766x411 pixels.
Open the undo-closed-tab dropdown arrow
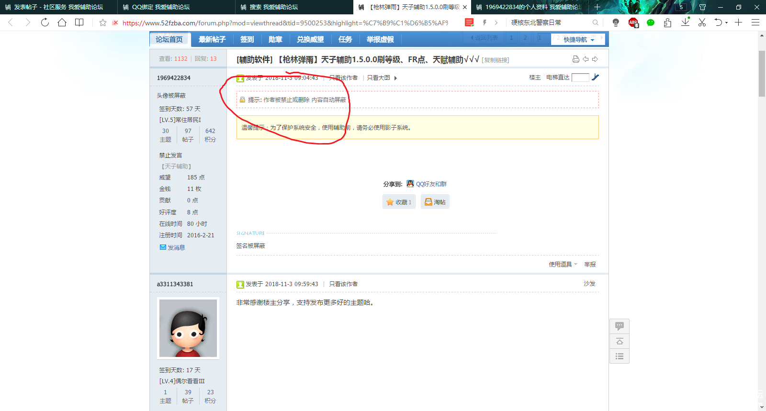(726, 22)
